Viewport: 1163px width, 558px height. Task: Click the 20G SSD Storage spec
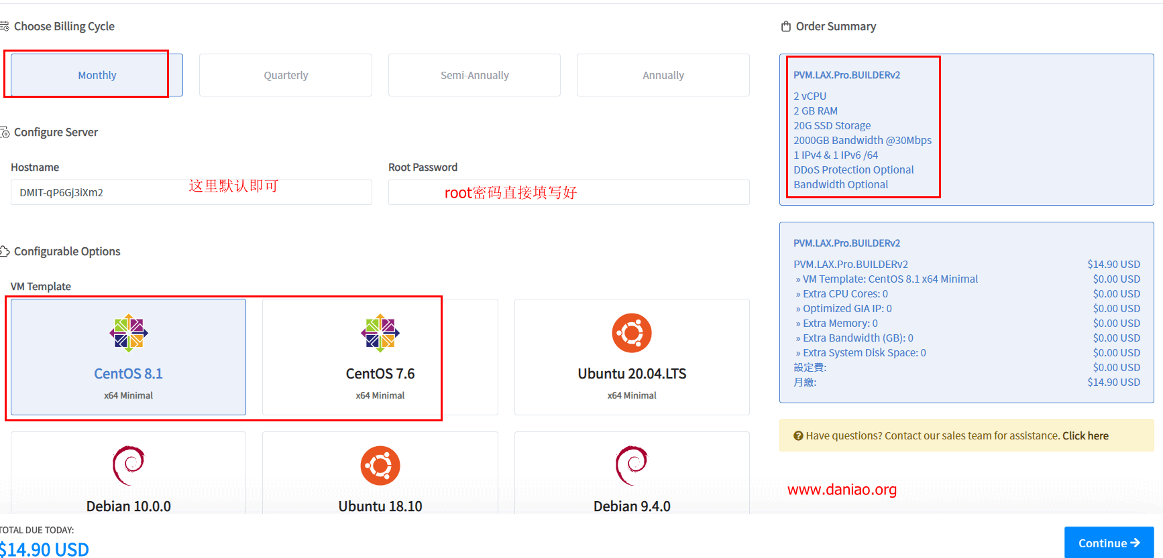click(x=832, y=125)
